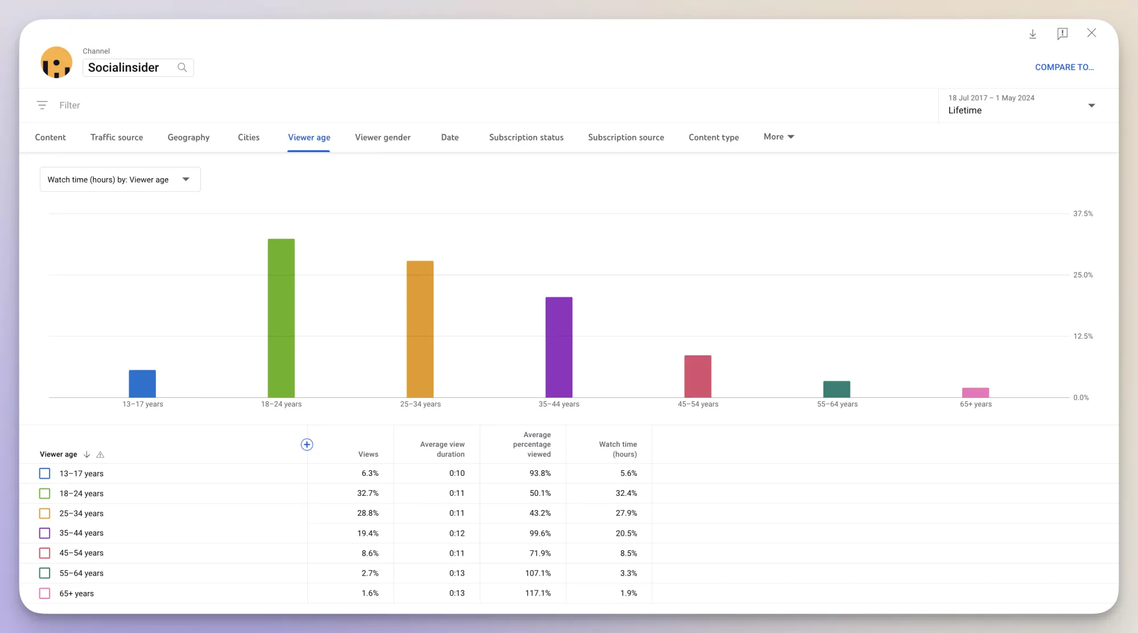Switch to the Geography tab
This screenshot has width=1138, height=633.
[188, 137]
